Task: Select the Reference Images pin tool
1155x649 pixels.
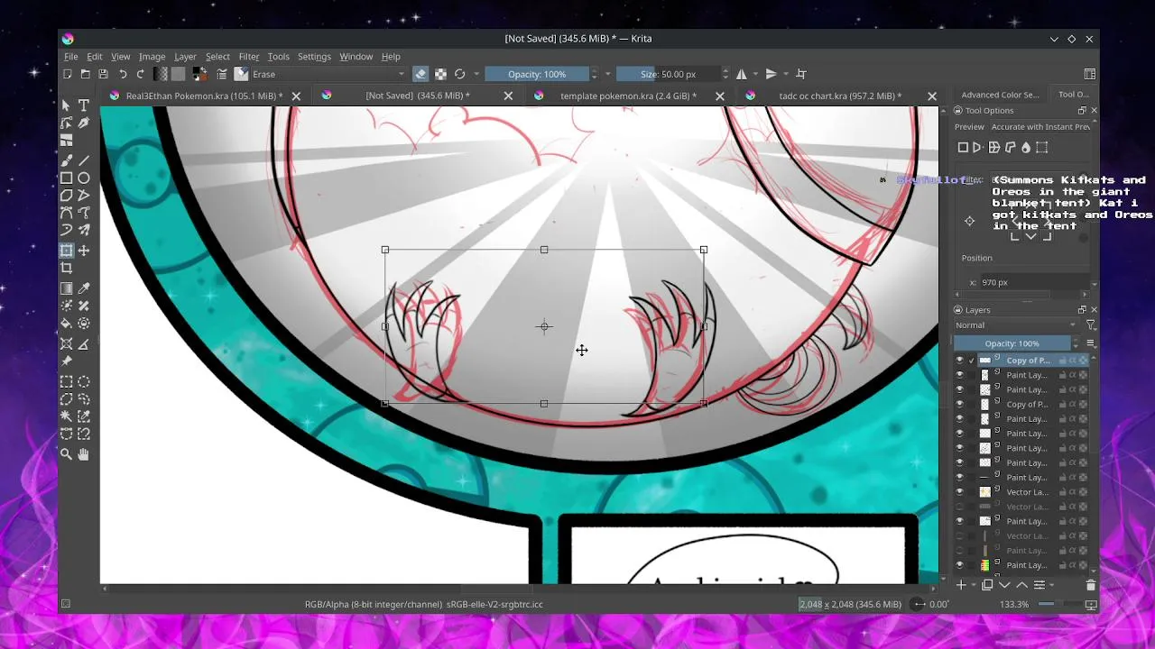Action: pos(66,361)
